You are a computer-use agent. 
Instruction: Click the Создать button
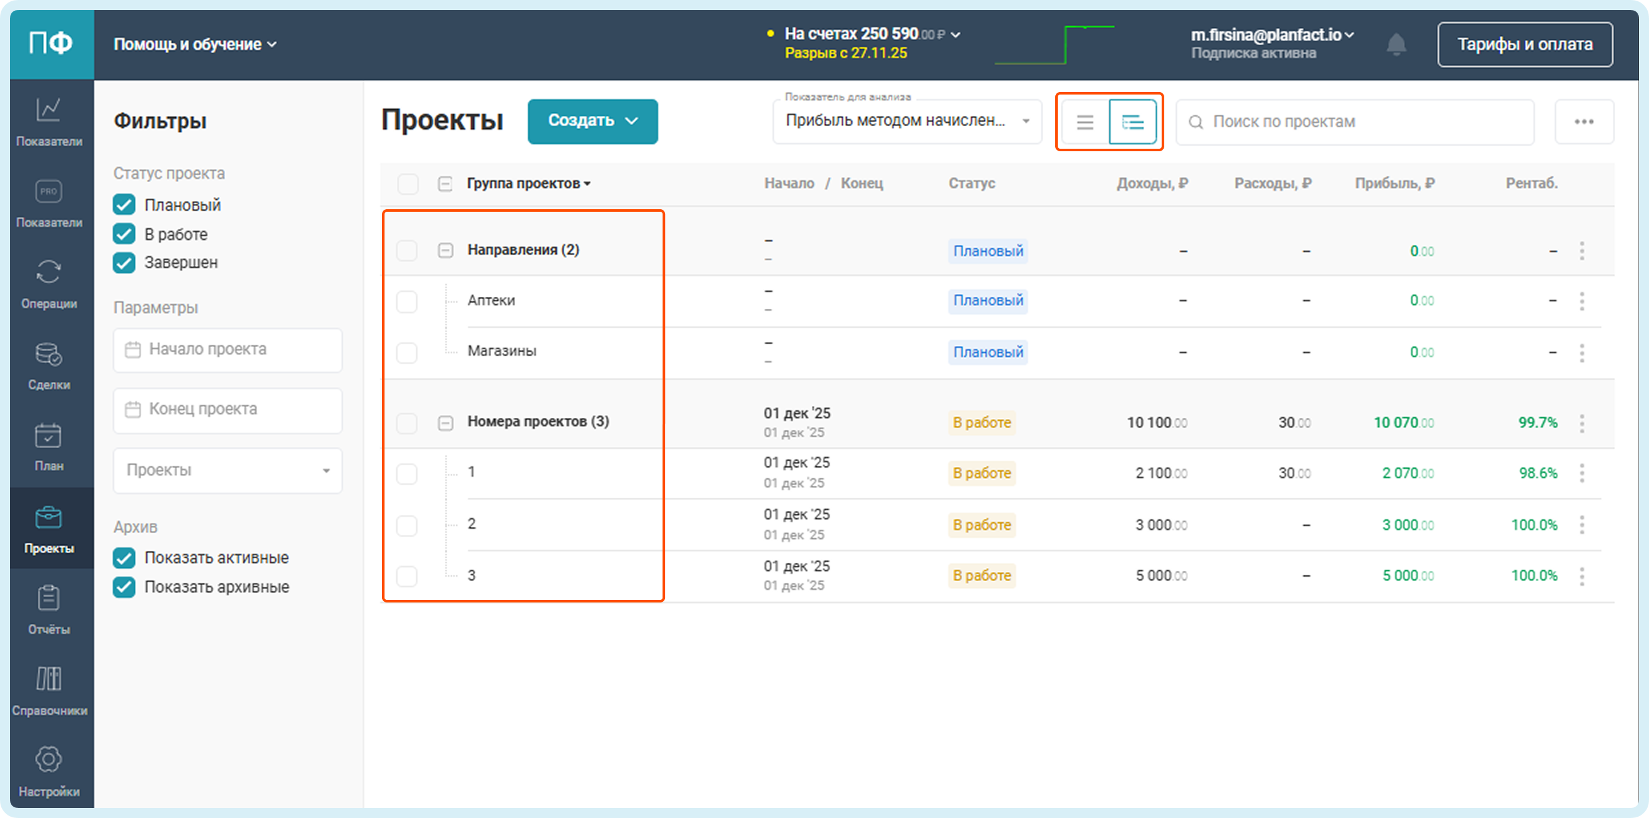(x=592, y=121)
